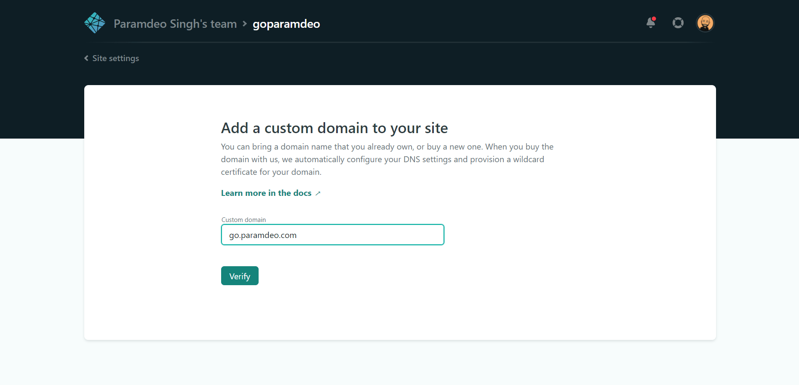Open the user avatar menu
The image size is (799, 385).
(x=705, y=23)
